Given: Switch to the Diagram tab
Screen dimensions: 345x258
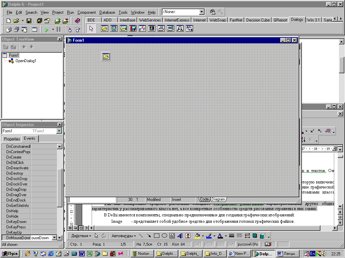Looking at the screenshot, I should click(x=218, y=199).
